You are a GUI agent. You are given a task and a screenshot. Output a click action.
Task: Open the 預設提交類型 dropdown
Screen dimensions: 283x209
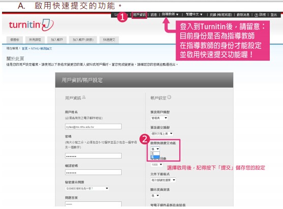click(162, 134)
